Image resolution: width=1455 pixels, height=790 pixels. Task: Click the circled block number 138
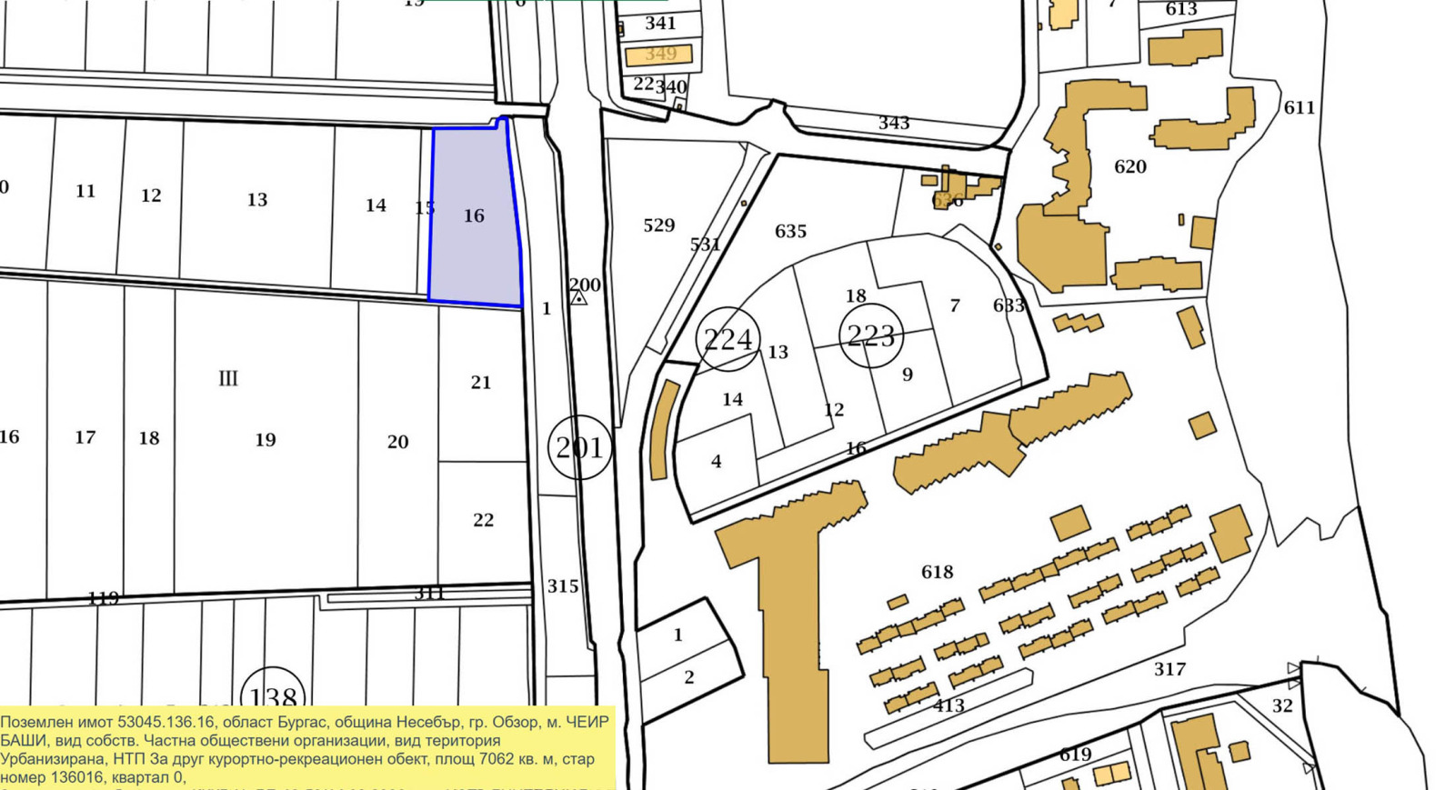273,695
